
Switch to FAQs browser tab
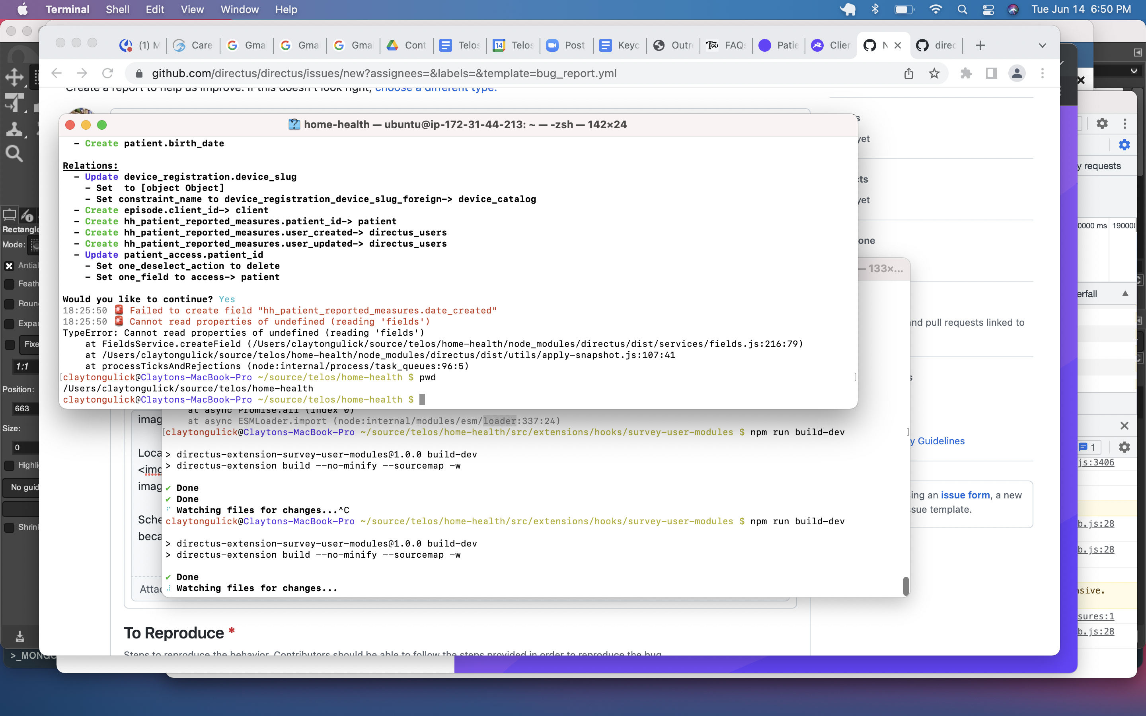point(727,45)
